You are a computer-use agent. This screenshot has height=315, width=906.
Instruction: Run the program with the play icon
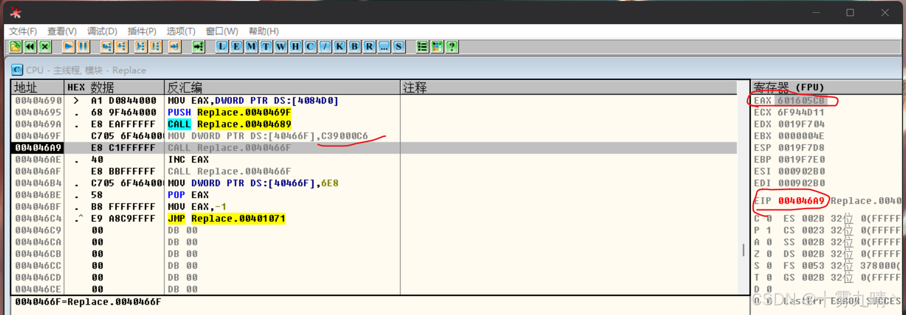point(68,47)
